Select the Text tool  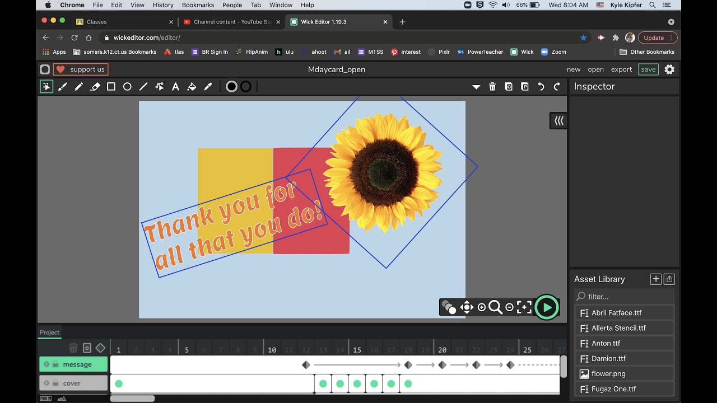(175, 87)
